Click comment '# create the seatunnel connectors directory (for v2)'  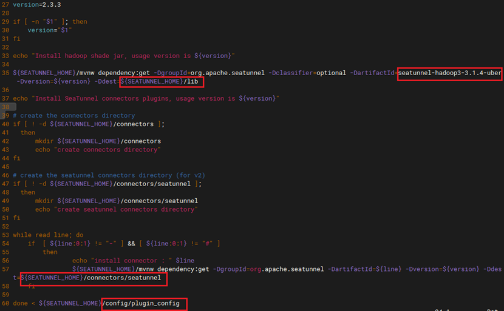tap(109, 175)
